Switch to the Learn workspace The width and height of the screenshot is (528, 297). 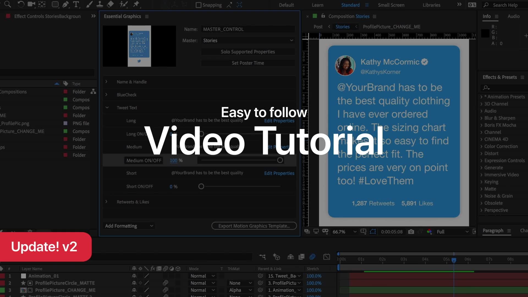pyautogui.click(x=317, y=5)
